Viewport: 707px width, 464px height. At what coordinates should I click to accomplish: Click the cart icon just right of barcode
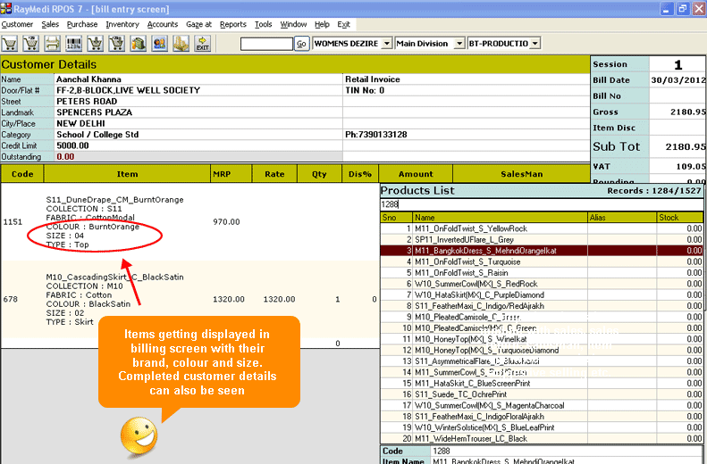tap(96, 44)
